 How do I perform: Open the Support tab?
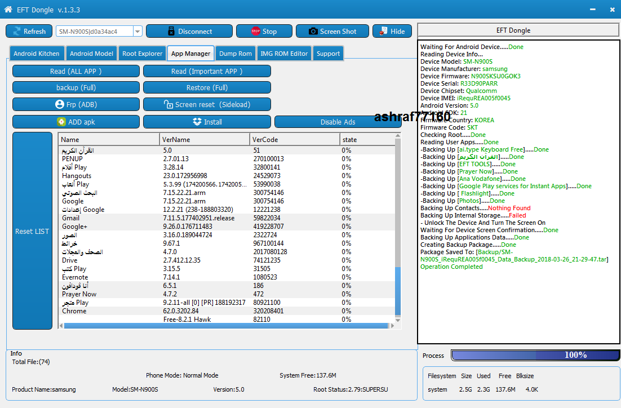pyautogui.click(x=328, y=54)
